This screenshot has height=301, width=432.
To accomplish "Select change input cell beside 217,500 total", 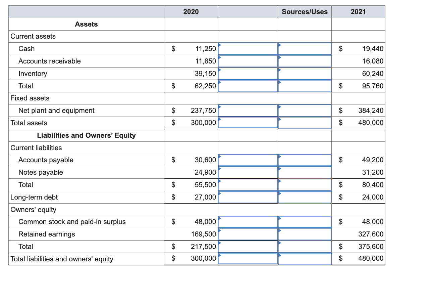I will [248, 247].
